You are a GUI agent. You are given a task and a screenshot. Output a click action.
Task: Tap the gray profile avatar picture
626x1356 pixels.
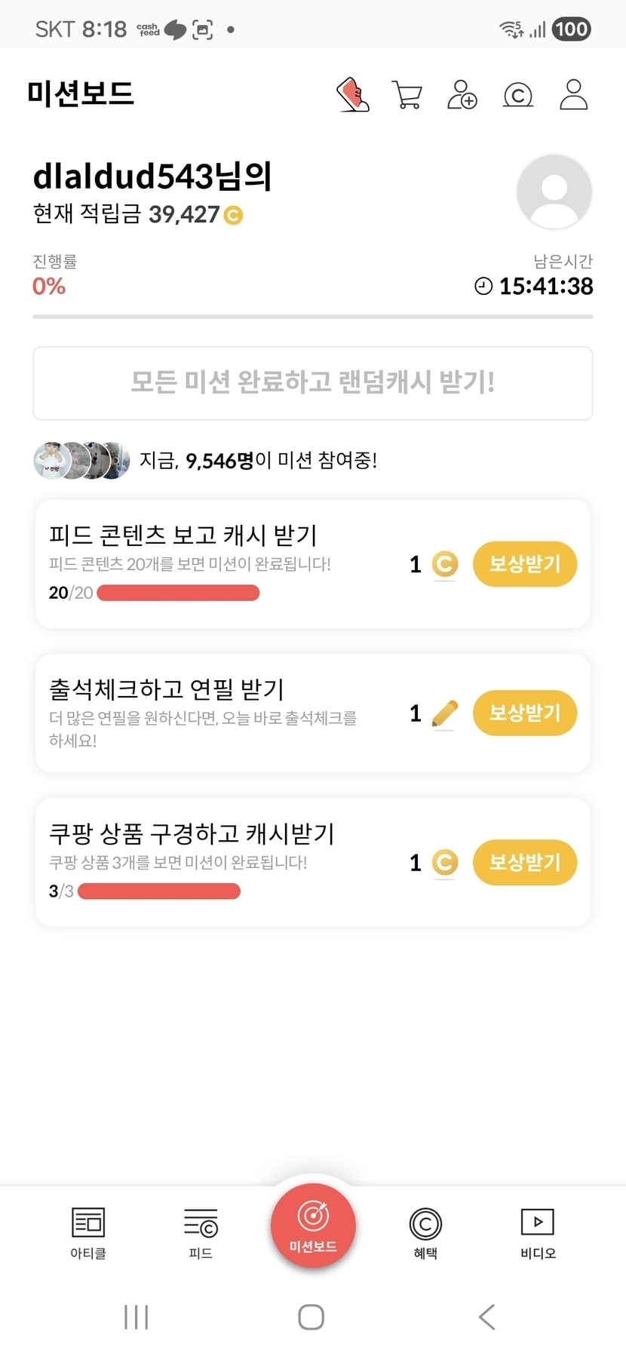(554, 192)
